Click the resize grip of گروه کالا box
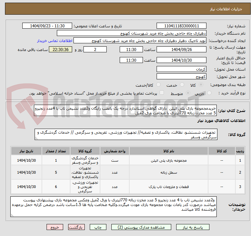Screen dimensions: 251x236 36,138
